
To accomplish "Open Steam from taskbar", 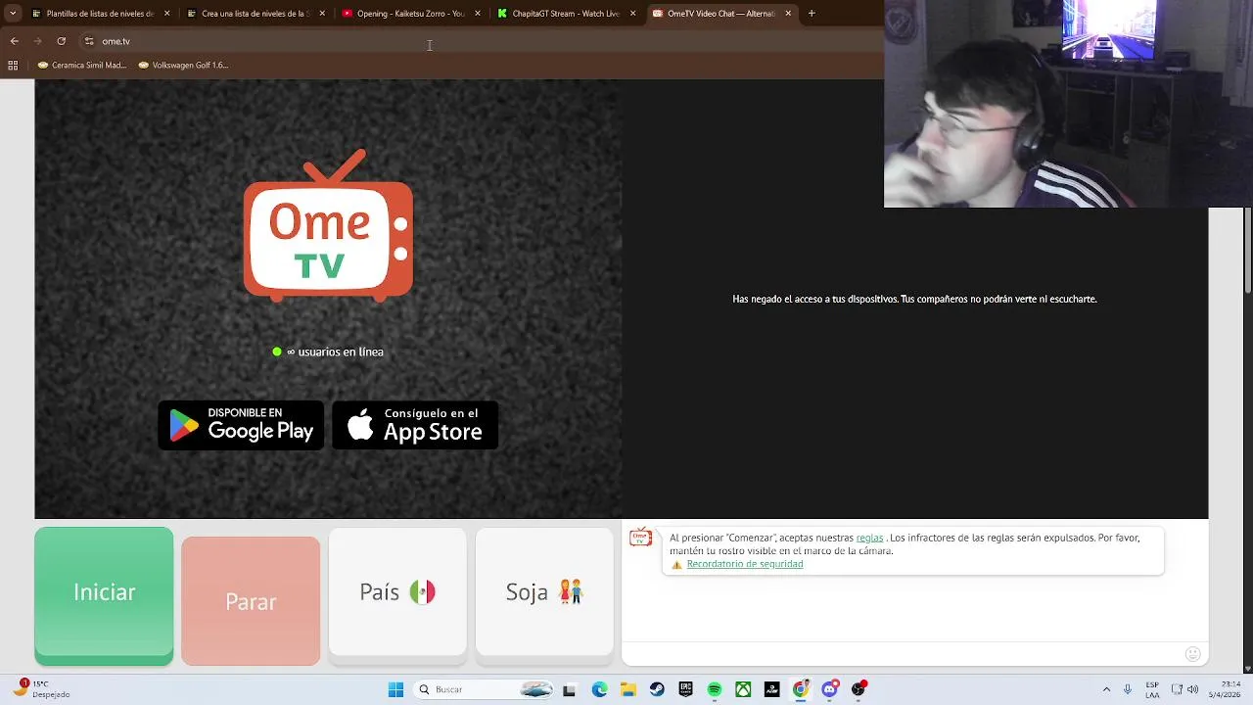I will click(657, 689).
